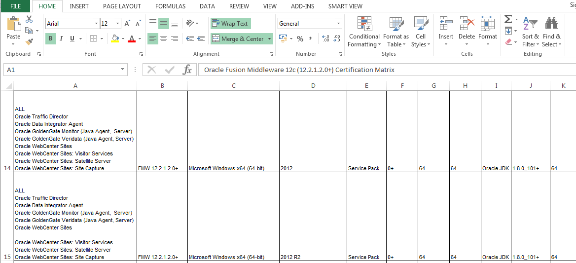Image resolution: width=576 pixels, height=263 pixels.
Task: Click the Insert Function fx icon
Action: click(187, 70)
